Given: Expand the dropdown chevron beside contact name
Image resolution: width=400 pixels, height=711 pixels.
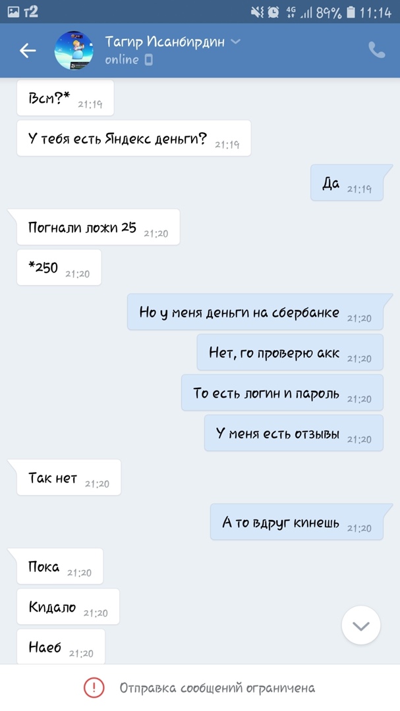Looking at the screenshot, I should pos(235,41).
